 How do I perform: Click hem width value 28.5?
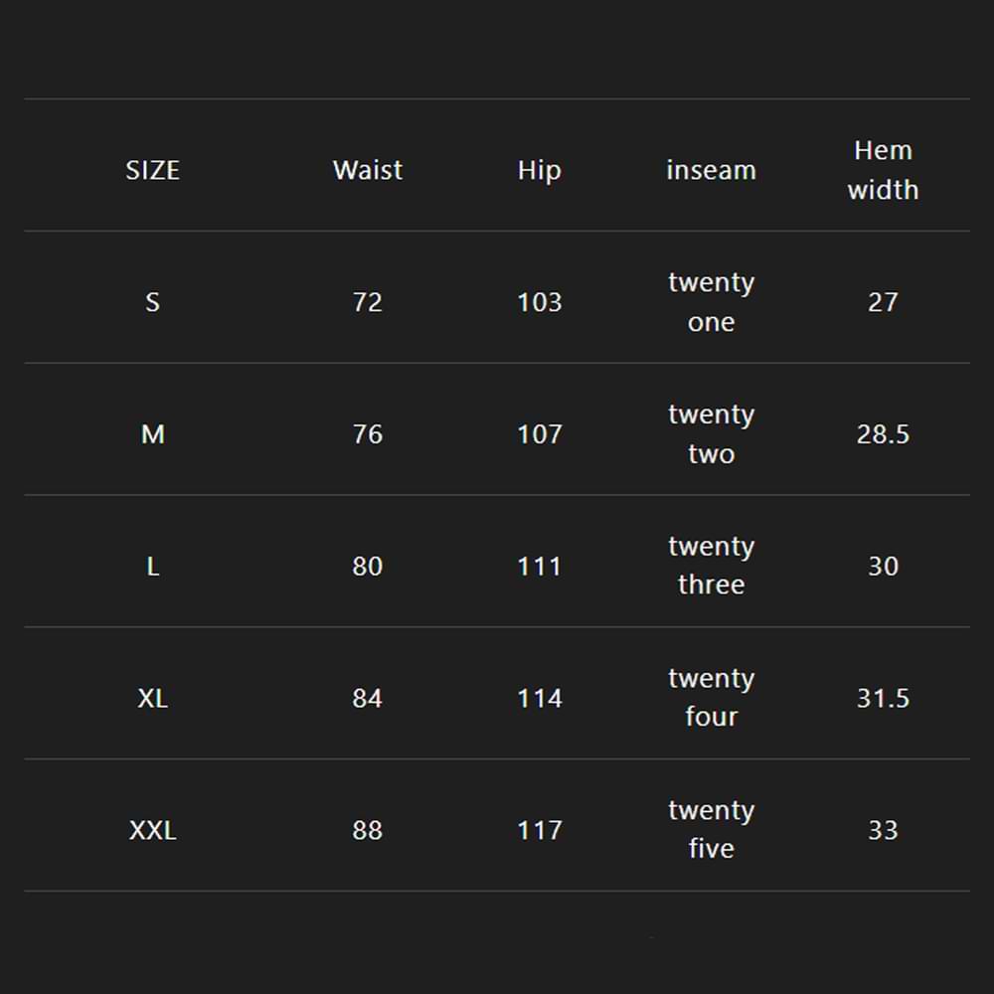tap(883, 434)
